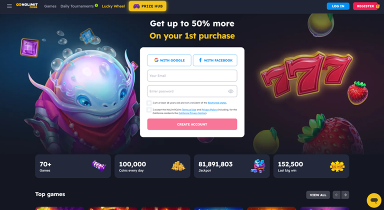Click the NoLimit Coins logo

[27, 5]
